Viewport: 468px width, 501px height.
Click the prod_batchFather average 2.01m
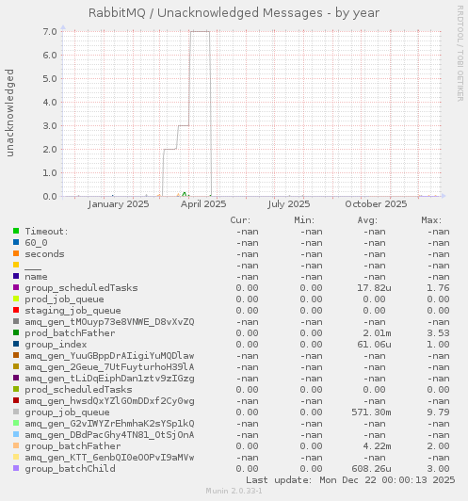point(377,333)
